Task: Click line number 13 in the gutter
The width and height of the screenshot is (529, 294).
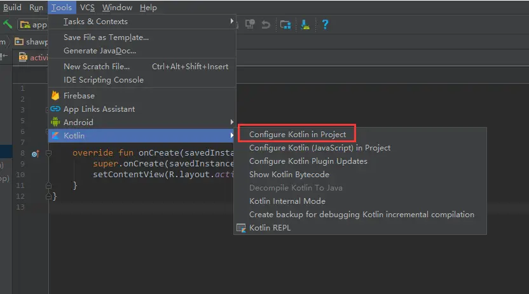Action: tap(20, 207)
